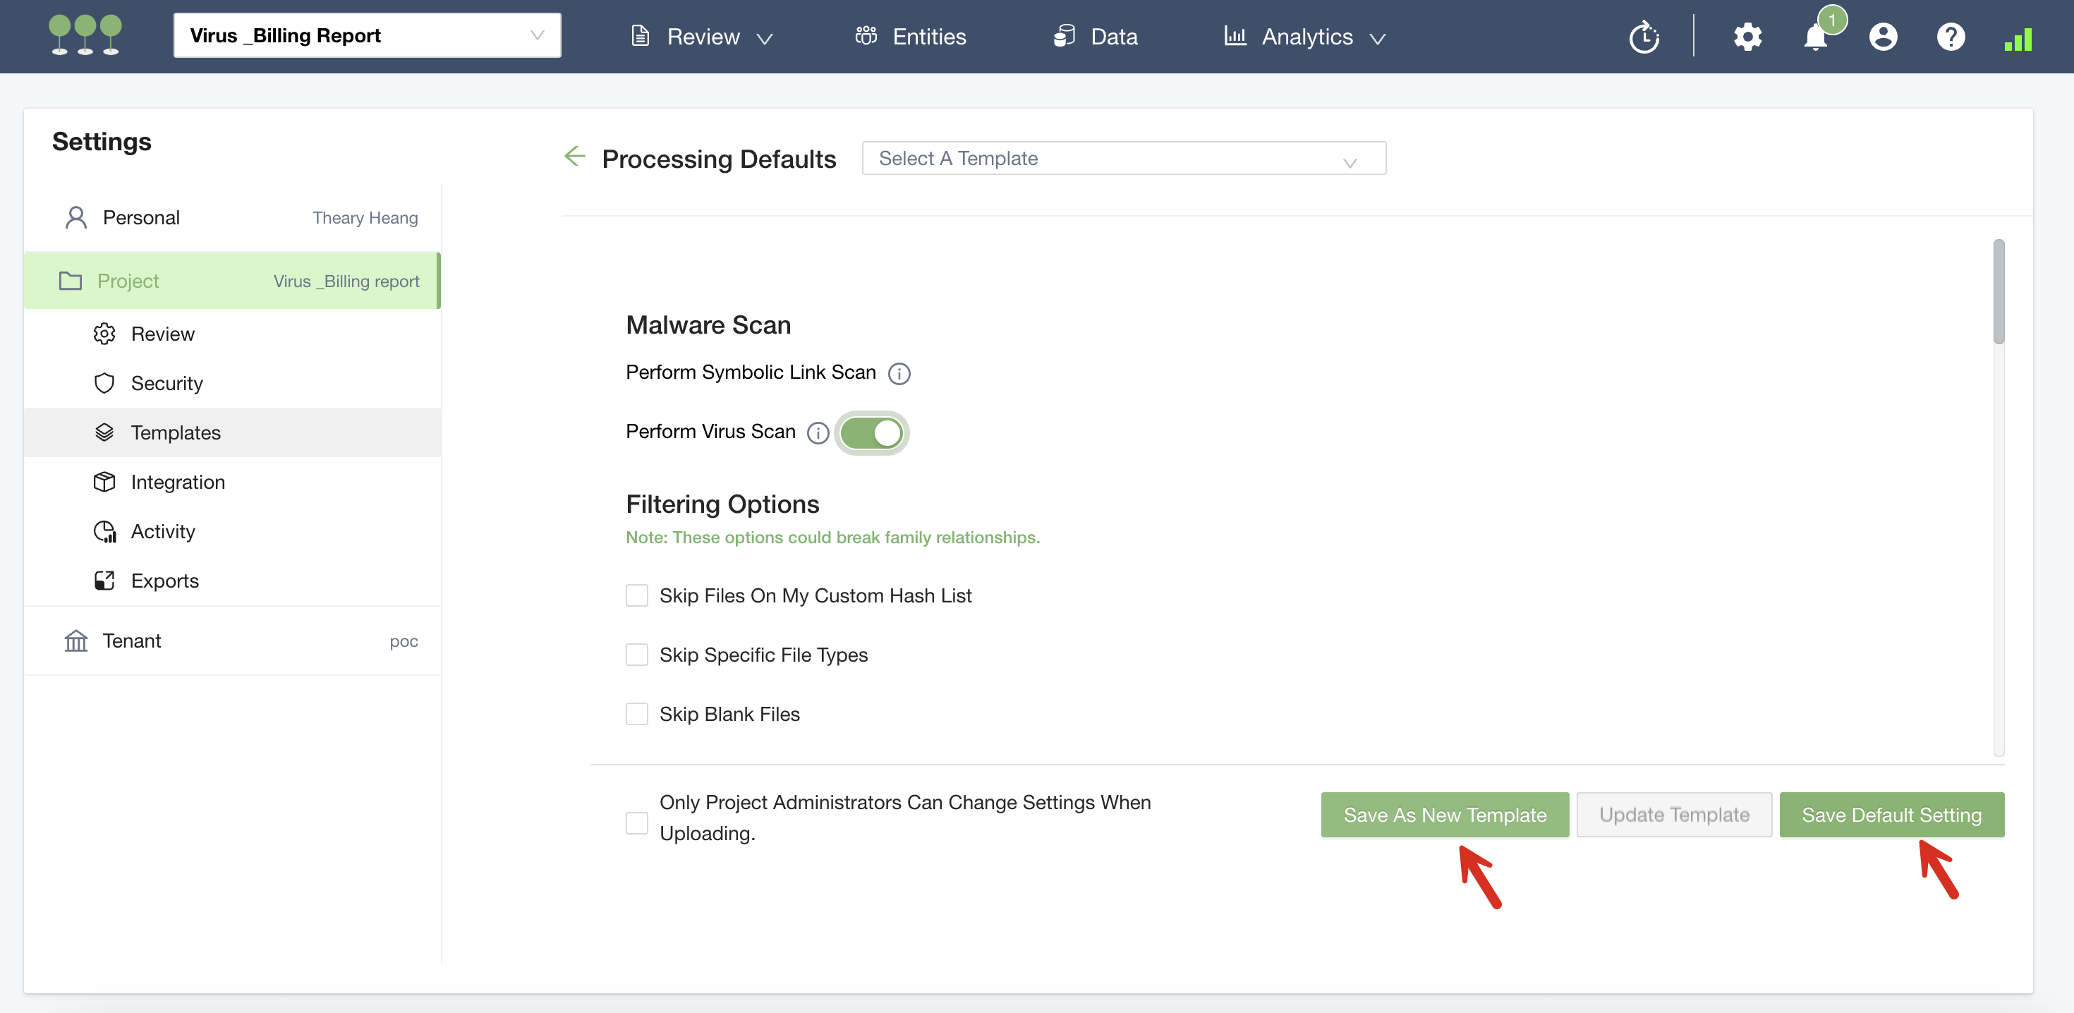Image resolution: width=2074 pixels, height=1013 pixels.
Task: Open the notifications bell icon
Action: (1814, 37)
